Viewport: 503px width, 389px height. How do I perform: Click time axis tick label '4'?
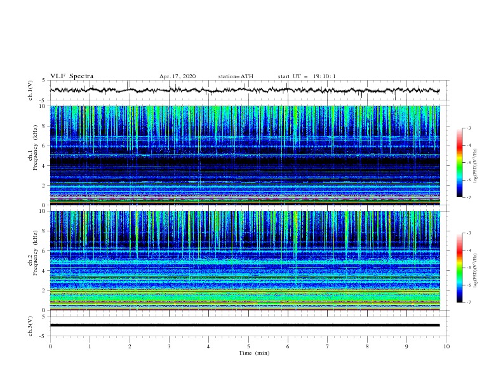(209, 346)
